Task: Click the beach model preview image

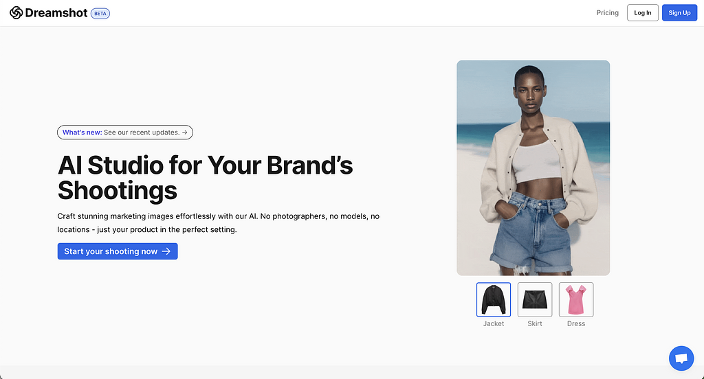Action: [533, 168]
